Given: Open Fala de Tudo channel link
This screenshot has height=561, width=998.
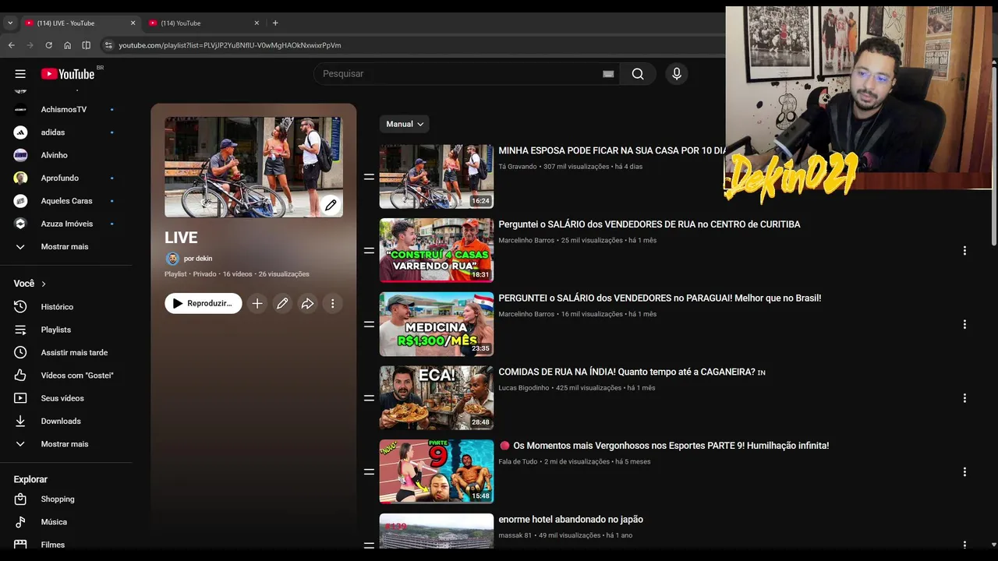Looking at the screenshot, I should click(518, 462).
